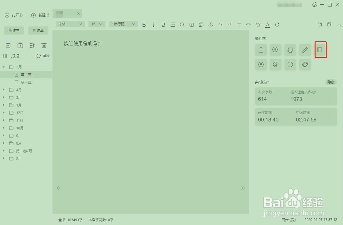Open the dictionary lookup plugin in the plugin box
Screen dimensions: 343x225
click(275, 50)
